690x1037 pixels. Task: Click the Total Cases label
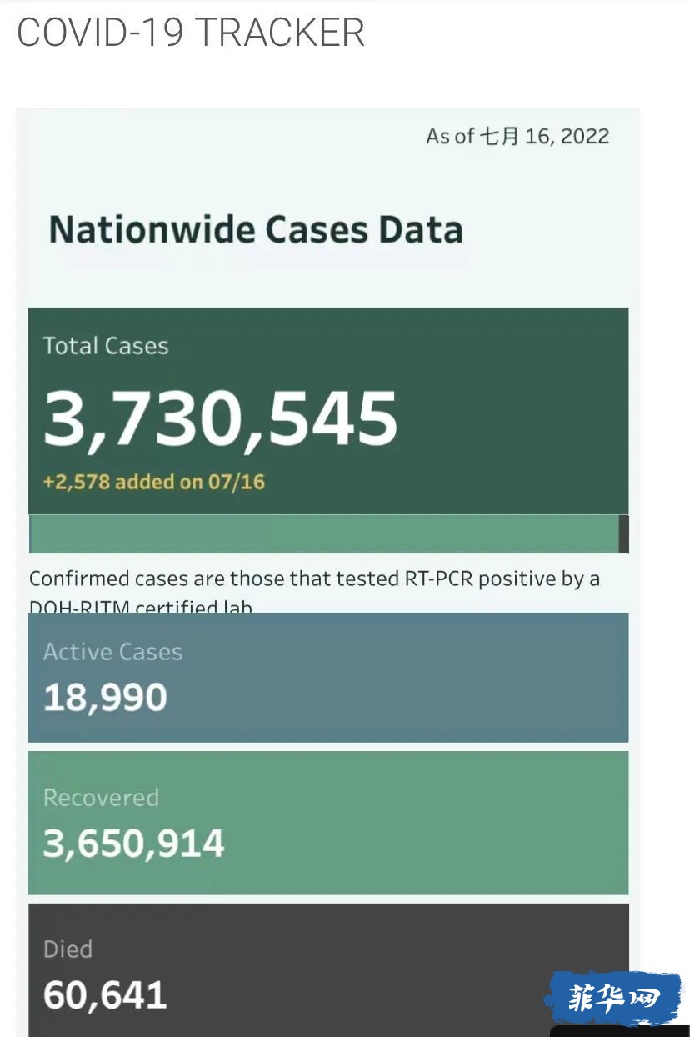[x=106, y=346]
